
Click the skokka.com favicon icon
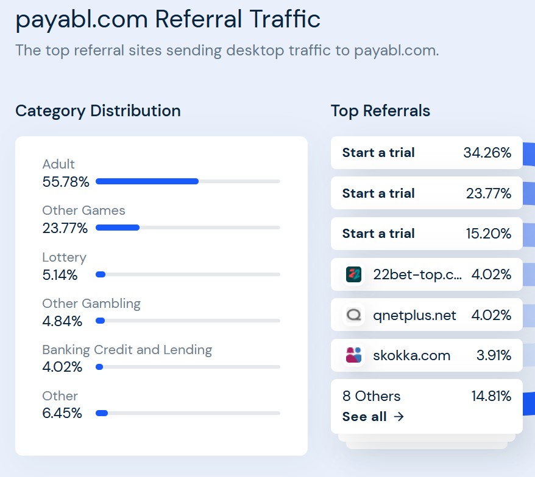pyautogui.click(x=353, y=355)
